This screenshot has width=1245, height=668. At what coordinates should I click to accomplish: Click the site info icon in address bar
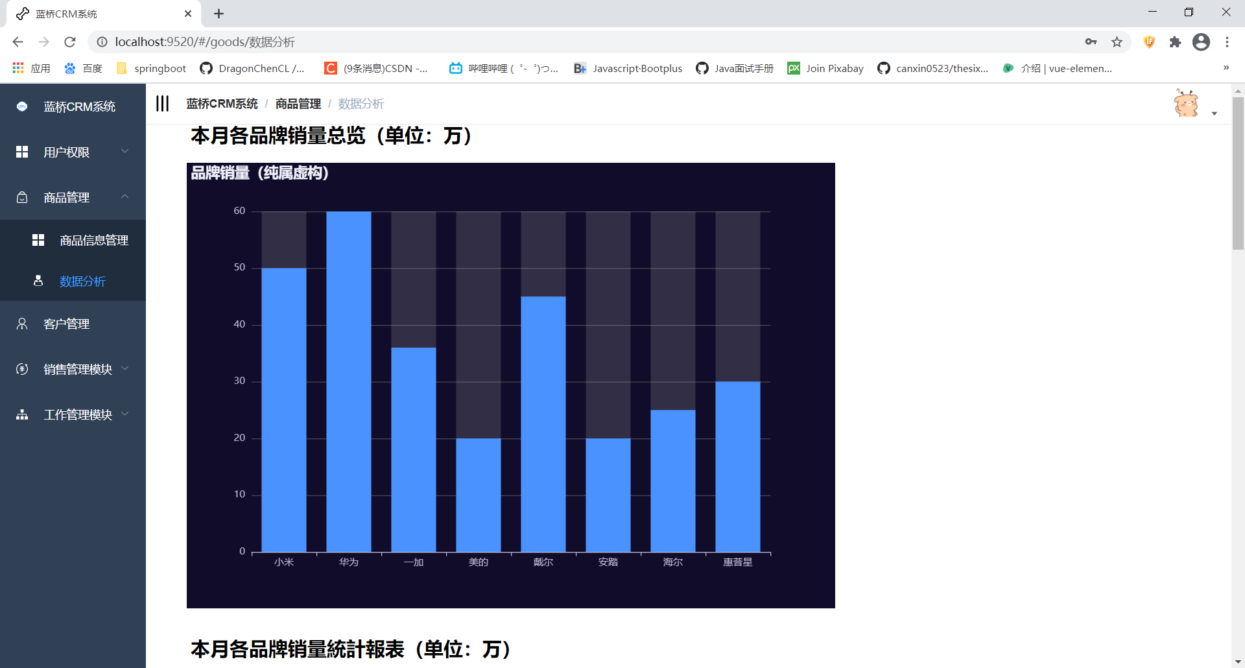point(102,42)
